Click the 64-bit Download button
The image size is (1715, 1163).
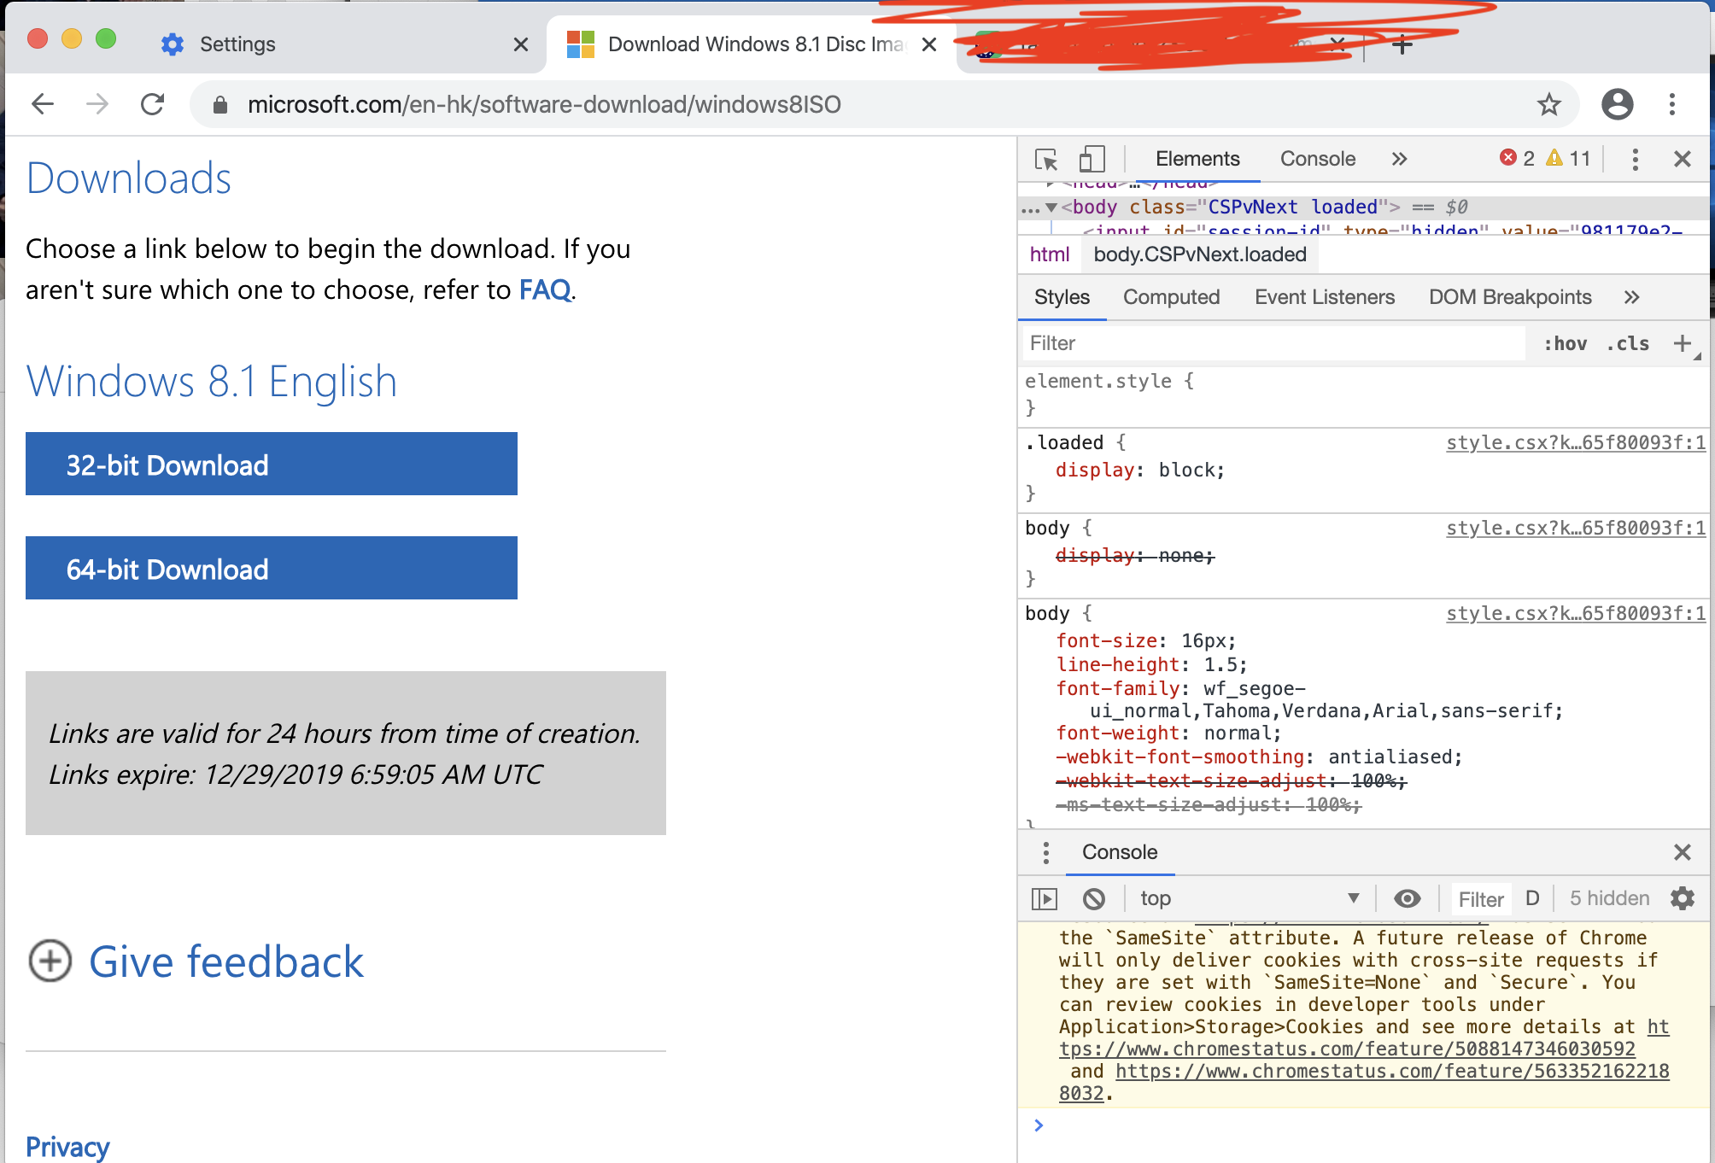coord(270,569)
